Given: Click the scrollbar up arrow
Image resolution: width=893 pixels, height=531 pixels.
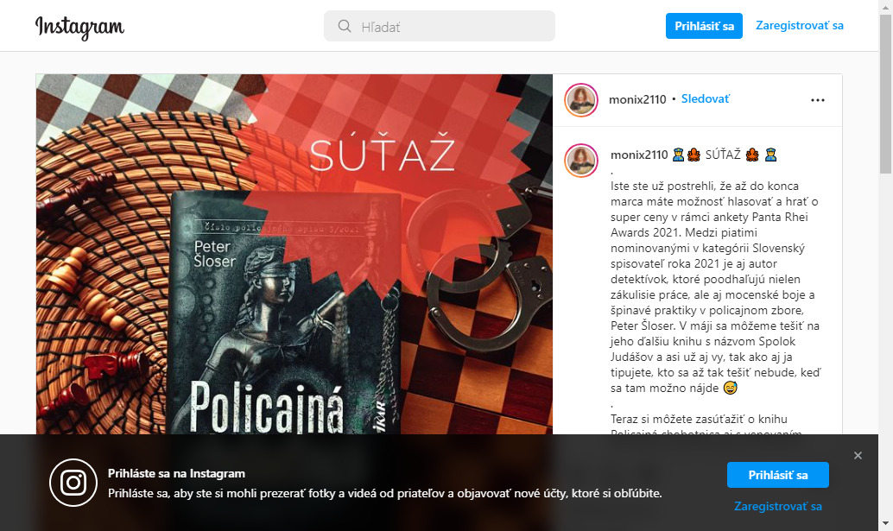Looking at the screenshot, I should [x=885, y=6].
